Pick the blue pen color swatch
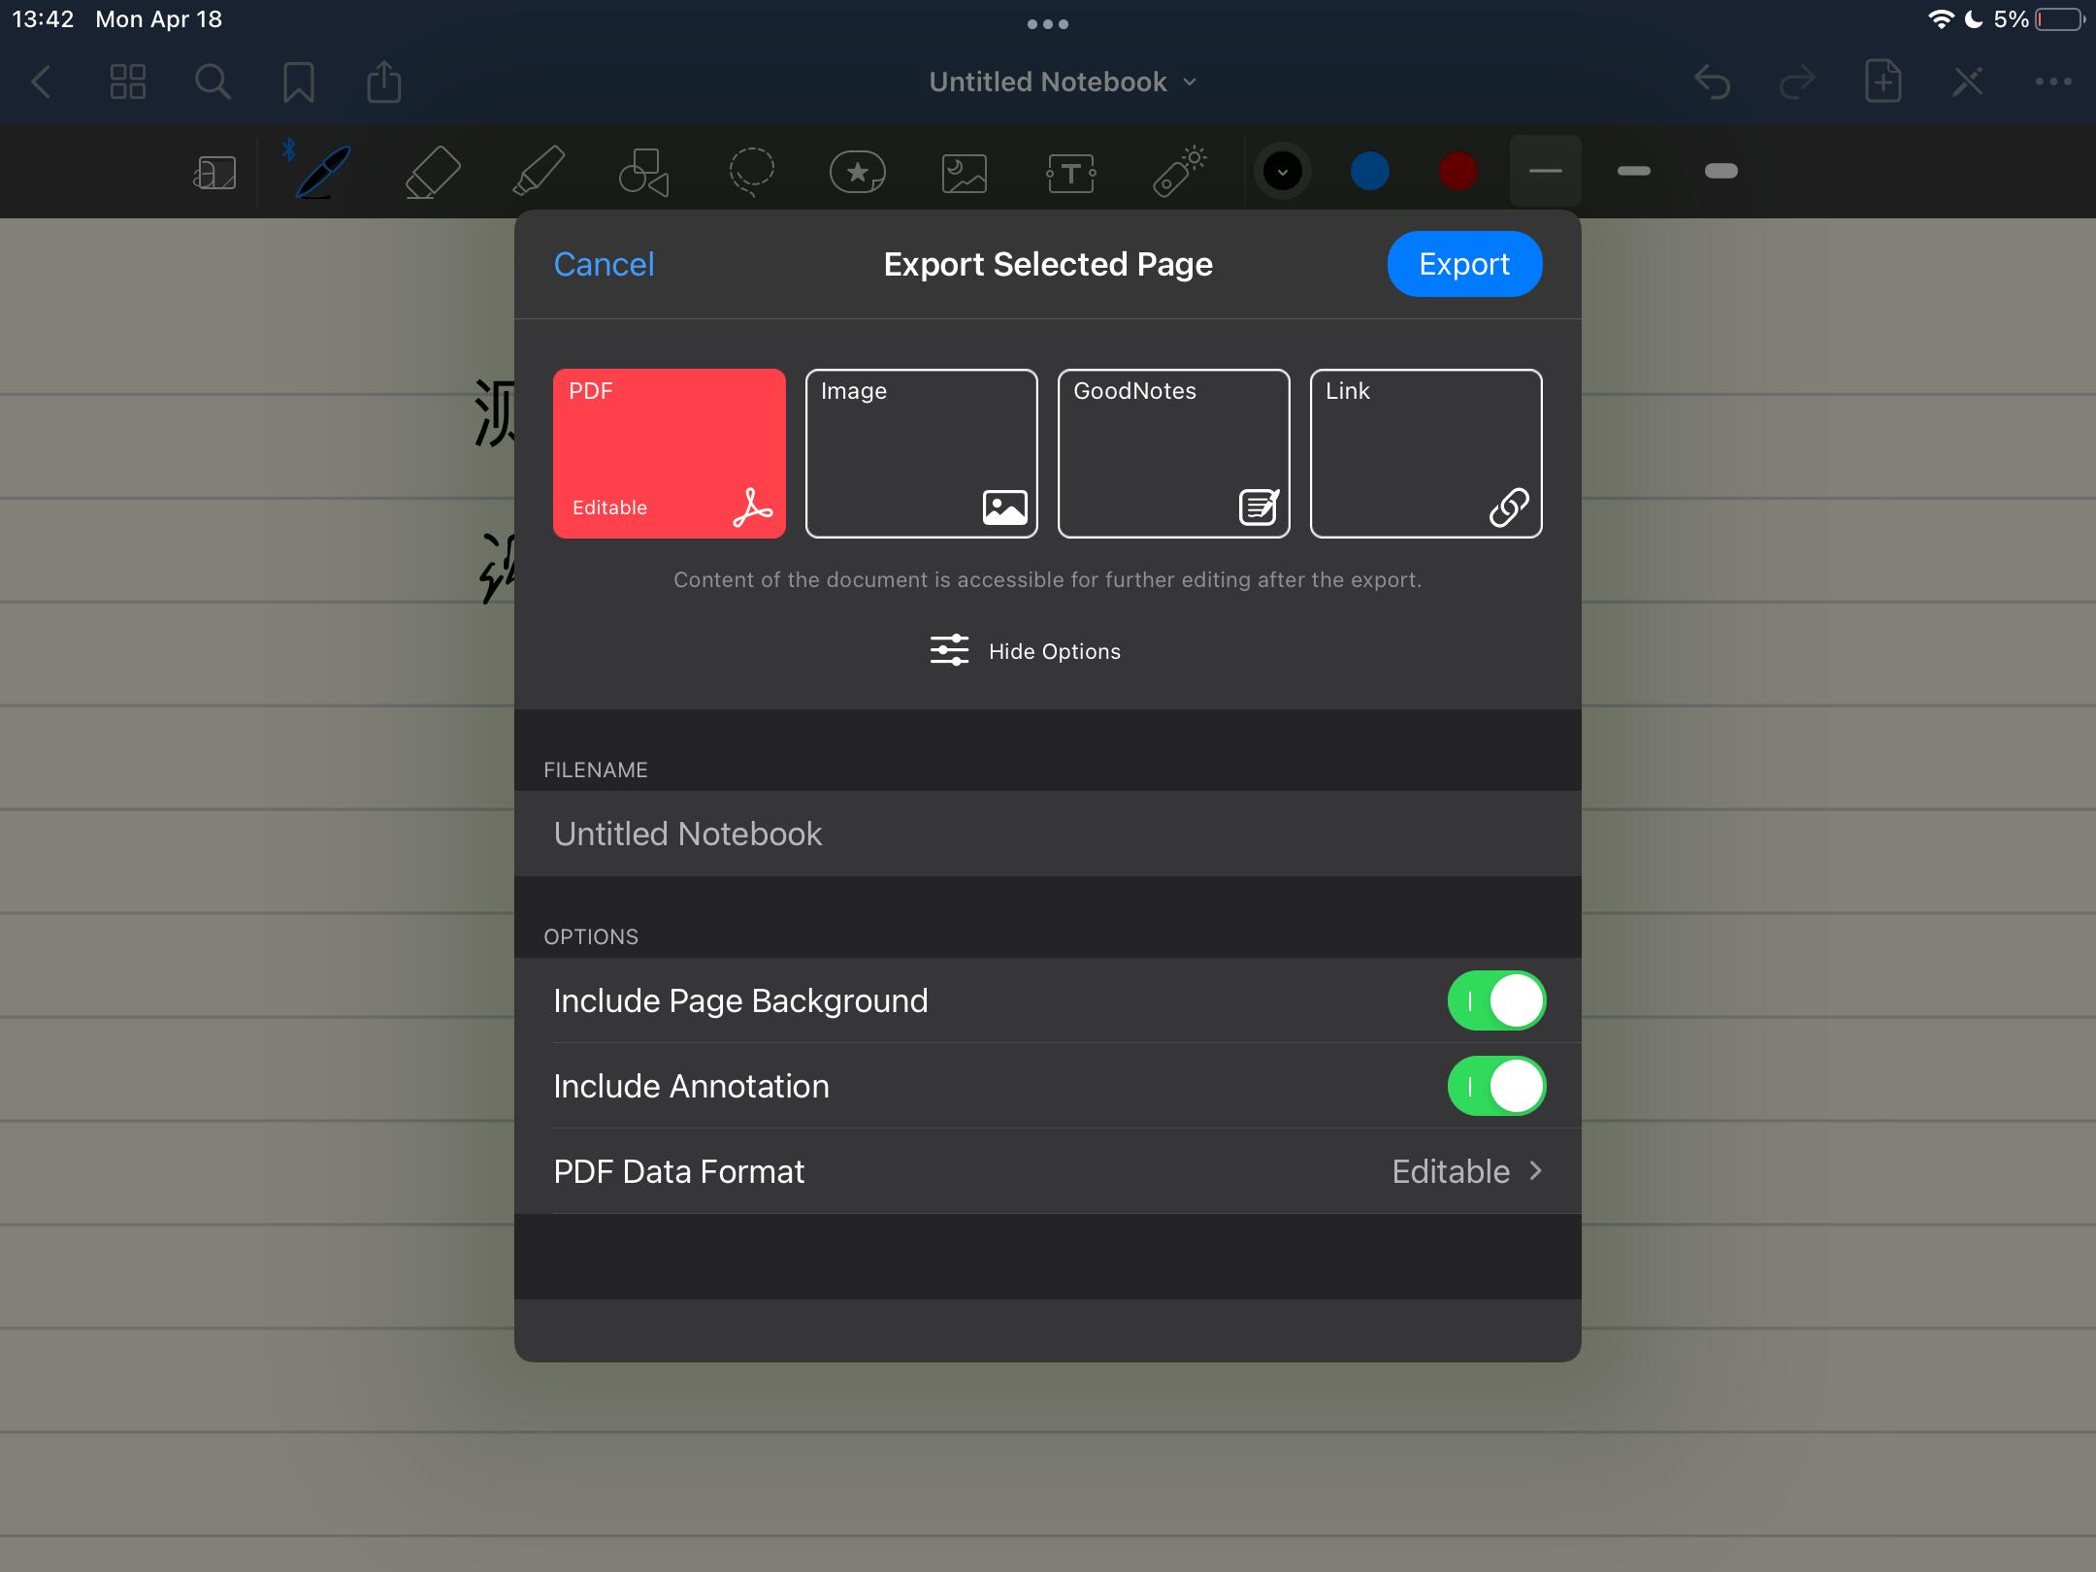The width and height of the screenshot is (2096, 1572). 1369,172
